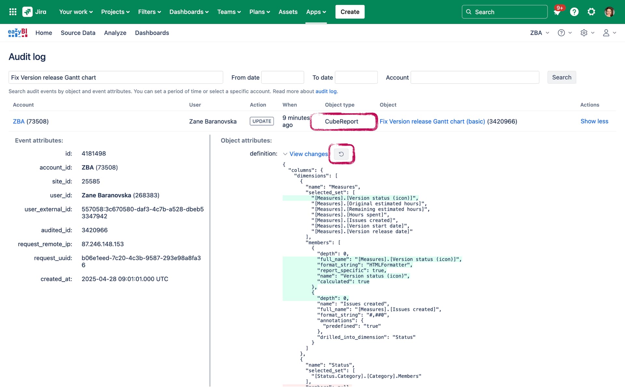Select the '9 minutes ago' timestamp cell
This screenshot has width=625, height=387.
pyautogui.click(x=296, y=121)
